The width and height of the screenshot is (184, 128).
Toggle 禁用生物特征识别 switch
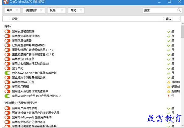[7, 82]
